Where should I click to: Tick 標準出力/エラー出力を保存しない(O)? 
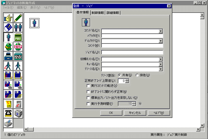[x=88, y=98]
